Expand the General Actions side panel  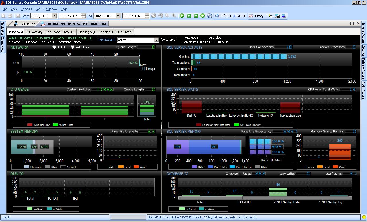pyautogui.click(x=364, y=32)
